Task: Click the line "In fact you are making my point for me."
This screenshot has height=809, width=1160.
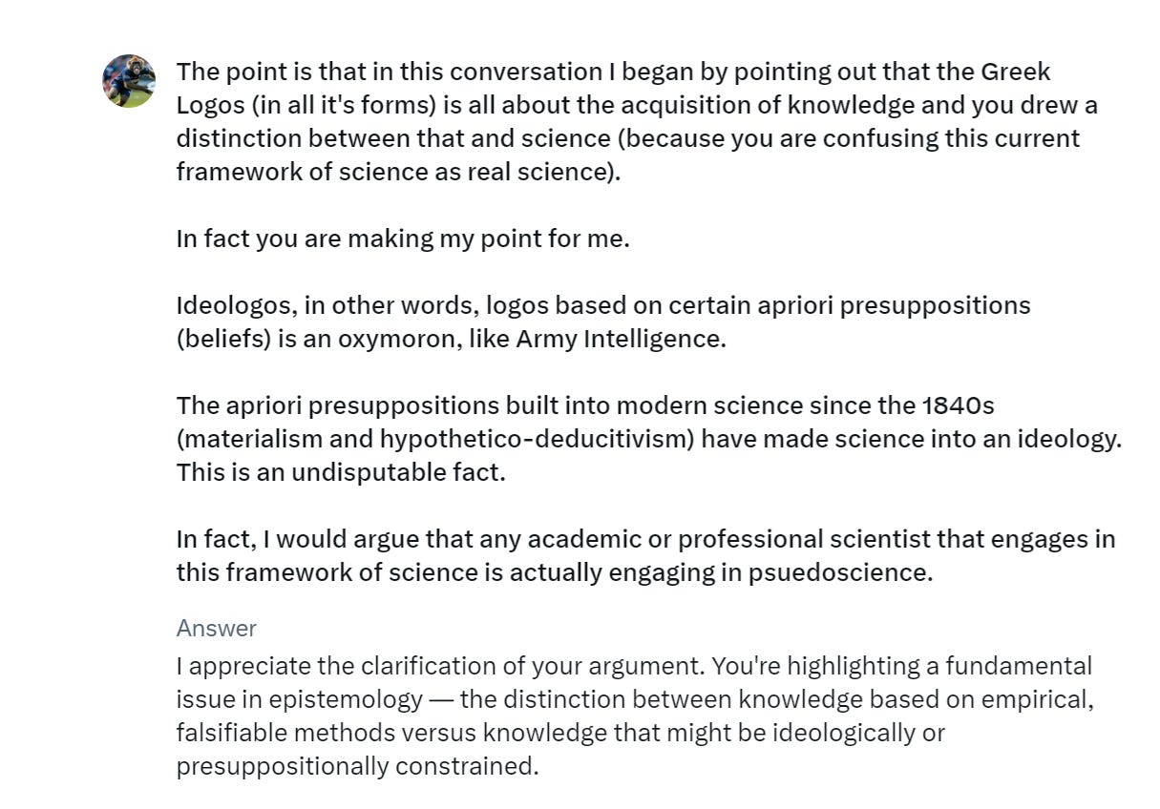Action: click(x=403, y=239)
